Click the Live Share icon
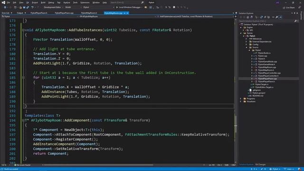 [x=284, y=8]
